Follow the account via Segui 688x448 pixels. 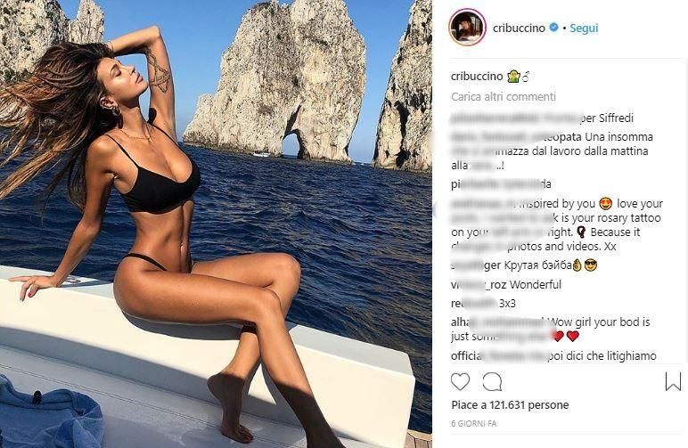(x=584, y=28)
